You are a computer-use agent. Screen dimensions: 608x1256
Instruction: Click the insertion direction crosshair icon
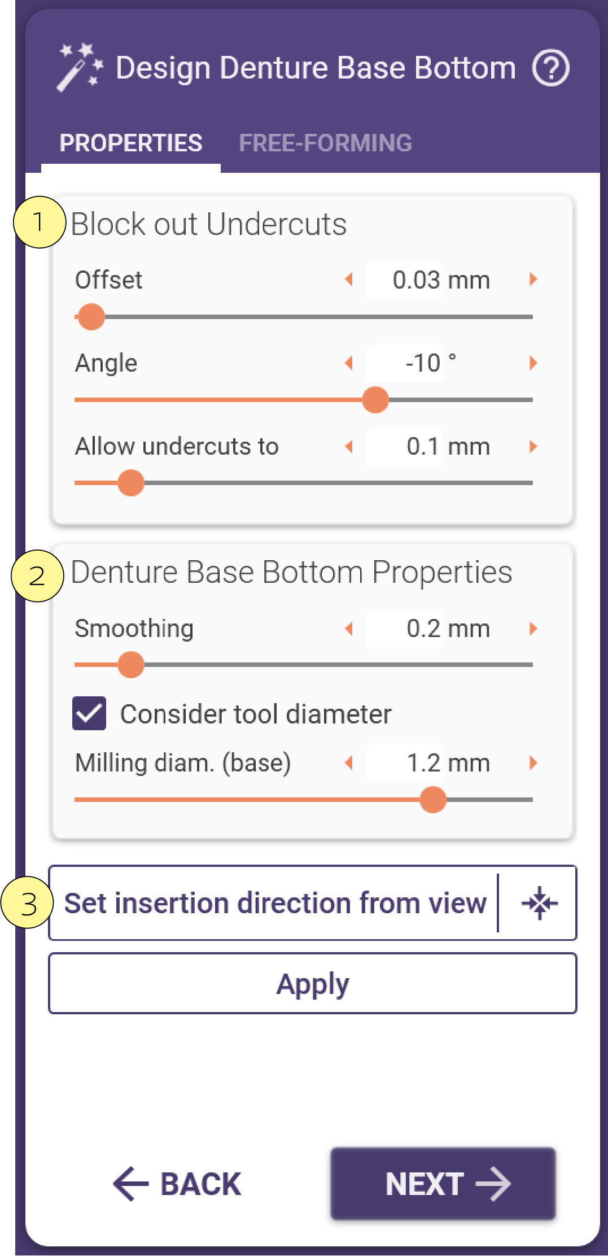pos(540,902)
